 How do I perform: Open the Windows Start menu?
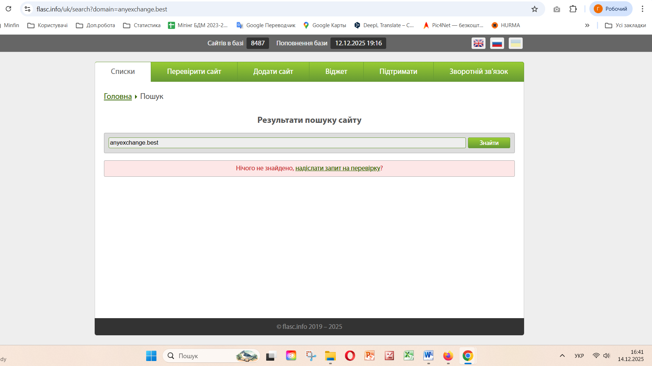pos(151,356)
